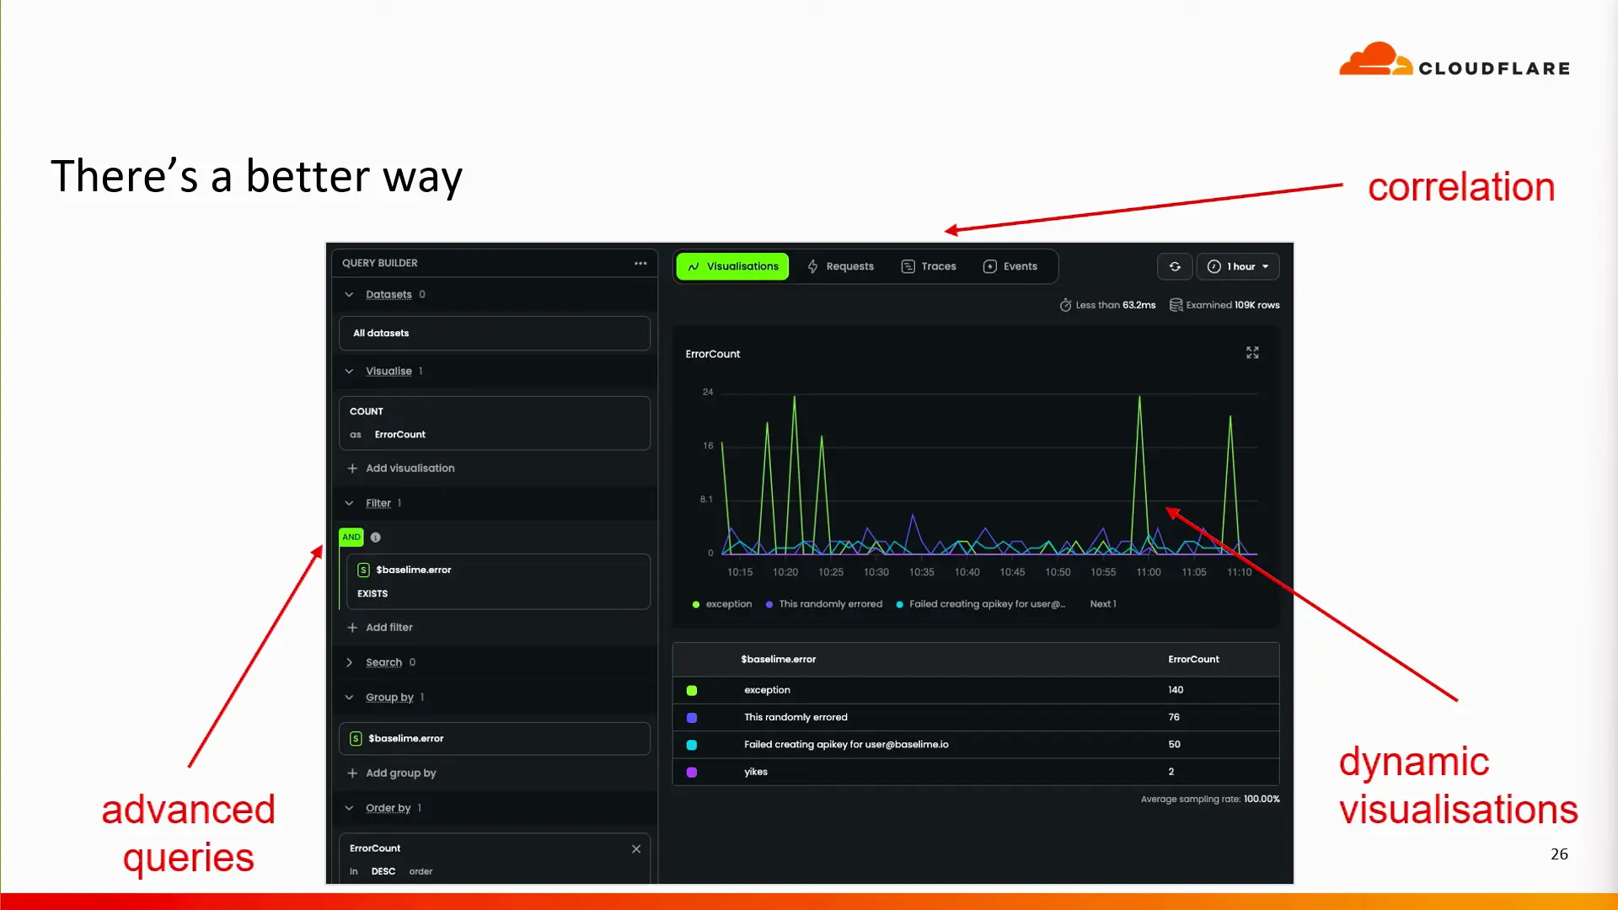Expand the Search section
This screenshot has width=1618, height=910.
(349, 663)
